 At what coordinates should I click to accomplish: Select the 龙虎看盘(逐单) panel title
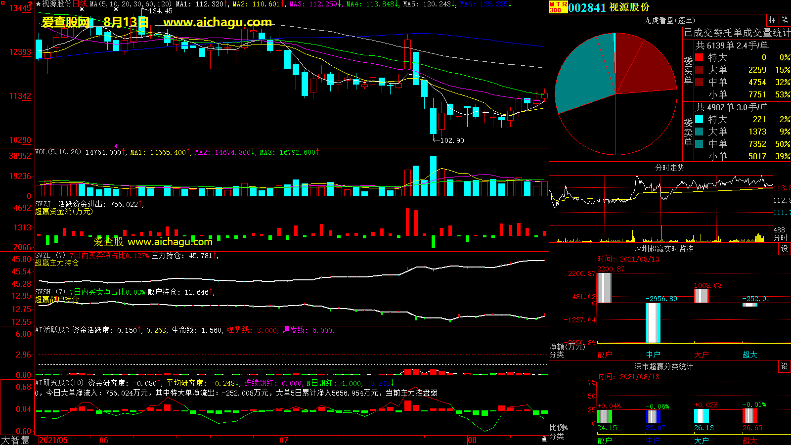pyautogui.click(x=669, y=20)
